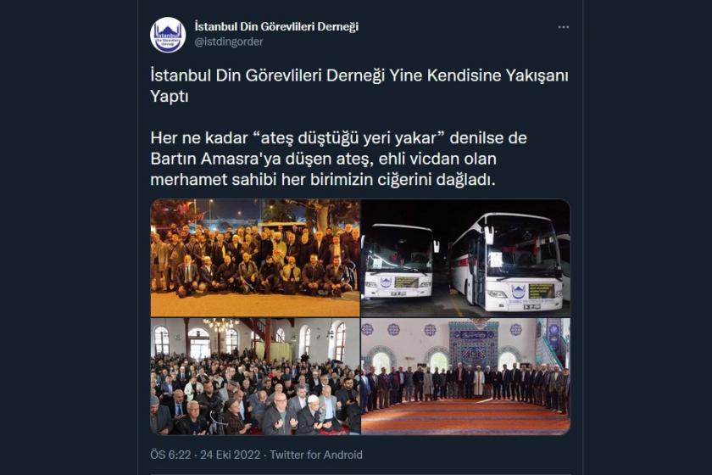Screen dimensions: 712x475
Task: Open the photo of two white buses
Action: coord(465,258)
